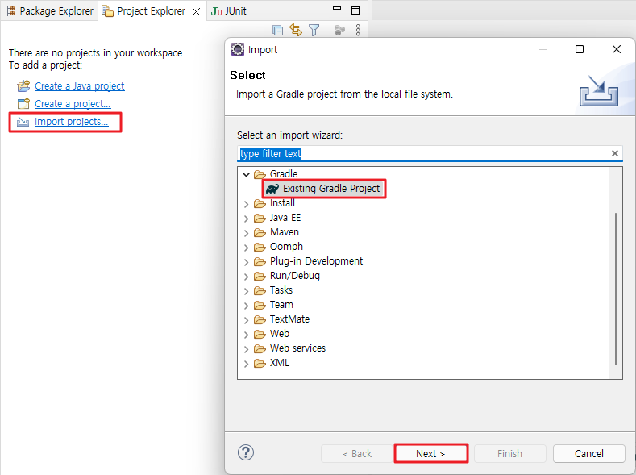Screen dimensions: 636x475
Task: Expand the XML category
Action: pos(246,364)
